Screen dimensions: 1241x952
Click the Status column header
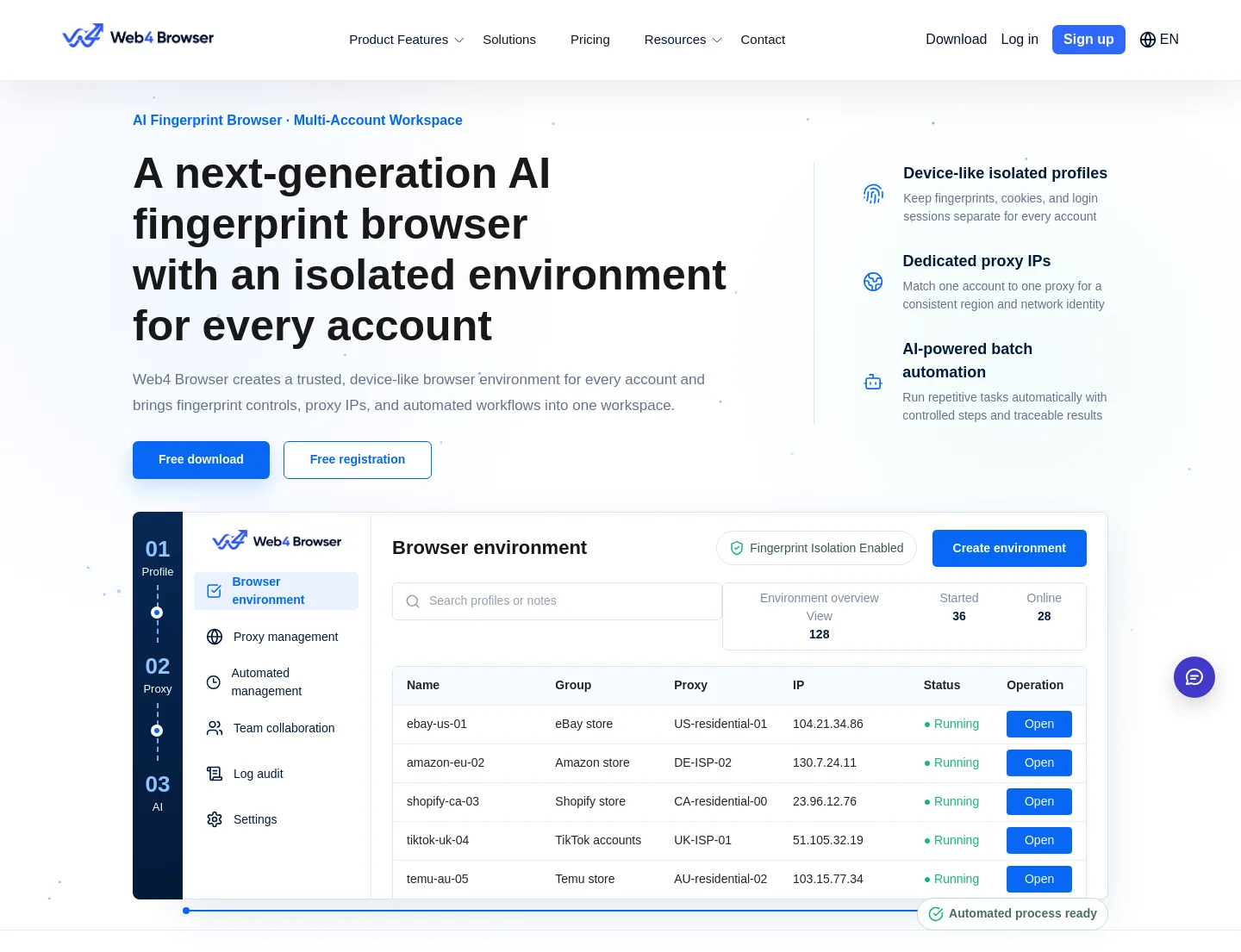pos(942,686)
